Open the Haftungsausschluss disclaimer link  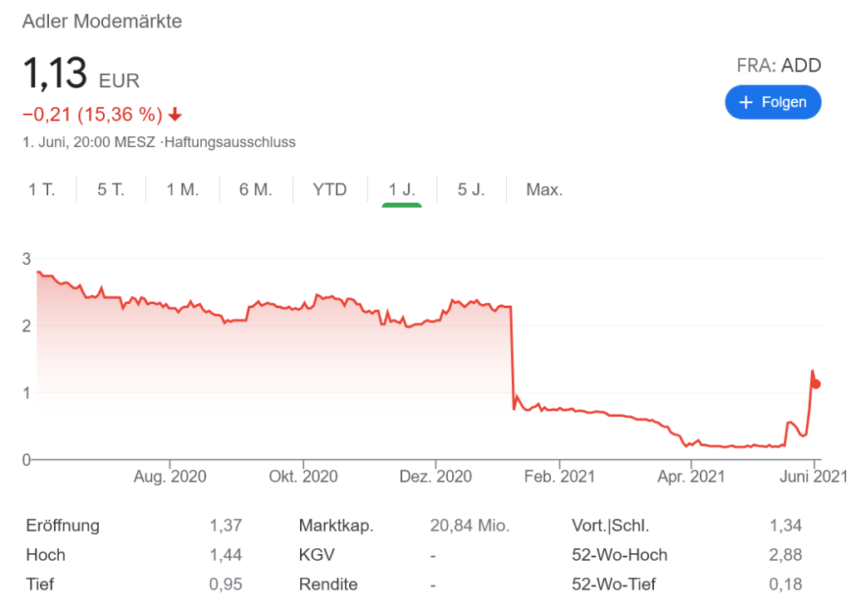pyautogui.click(x=230, y=142)
